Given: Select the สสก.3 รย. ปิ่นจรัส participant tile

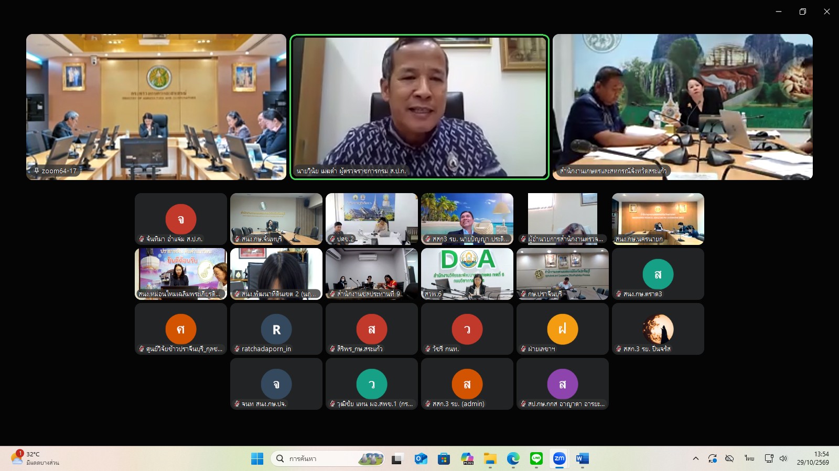Looking at the screenshot, I should coord(658,329).
